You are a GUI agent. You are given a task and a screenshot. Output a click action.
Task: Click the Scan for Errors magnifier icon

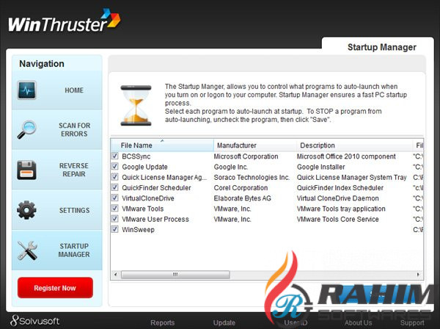coord(26,129)
